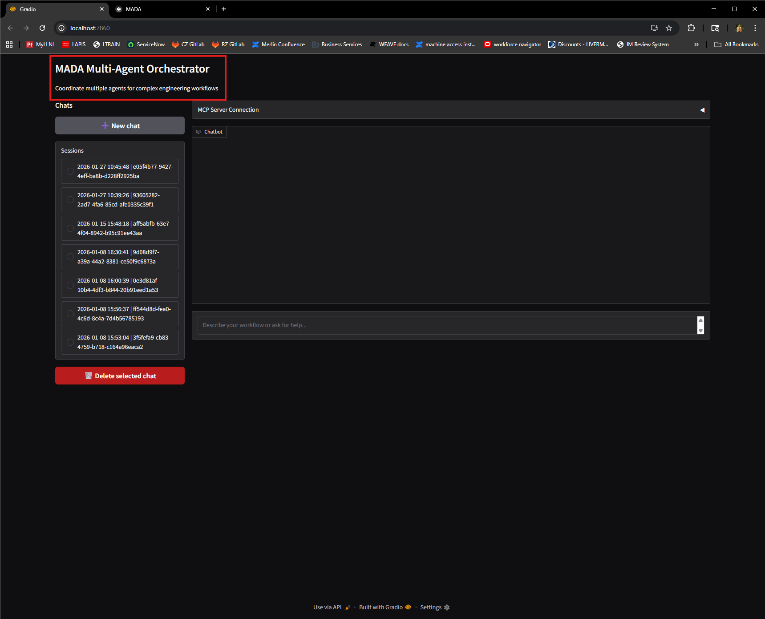
Task: Select session 3f5fefa9-cb83 radio button
Action: (70, 342)
